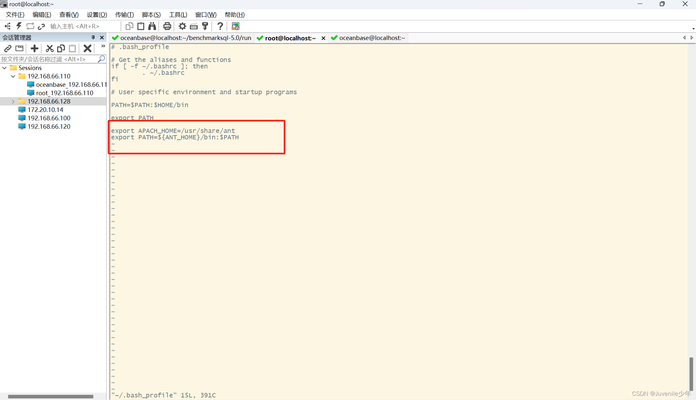Open toolbar options dropdown arrow at right
This screenshot has height=400, width=696.
point(693,29)
